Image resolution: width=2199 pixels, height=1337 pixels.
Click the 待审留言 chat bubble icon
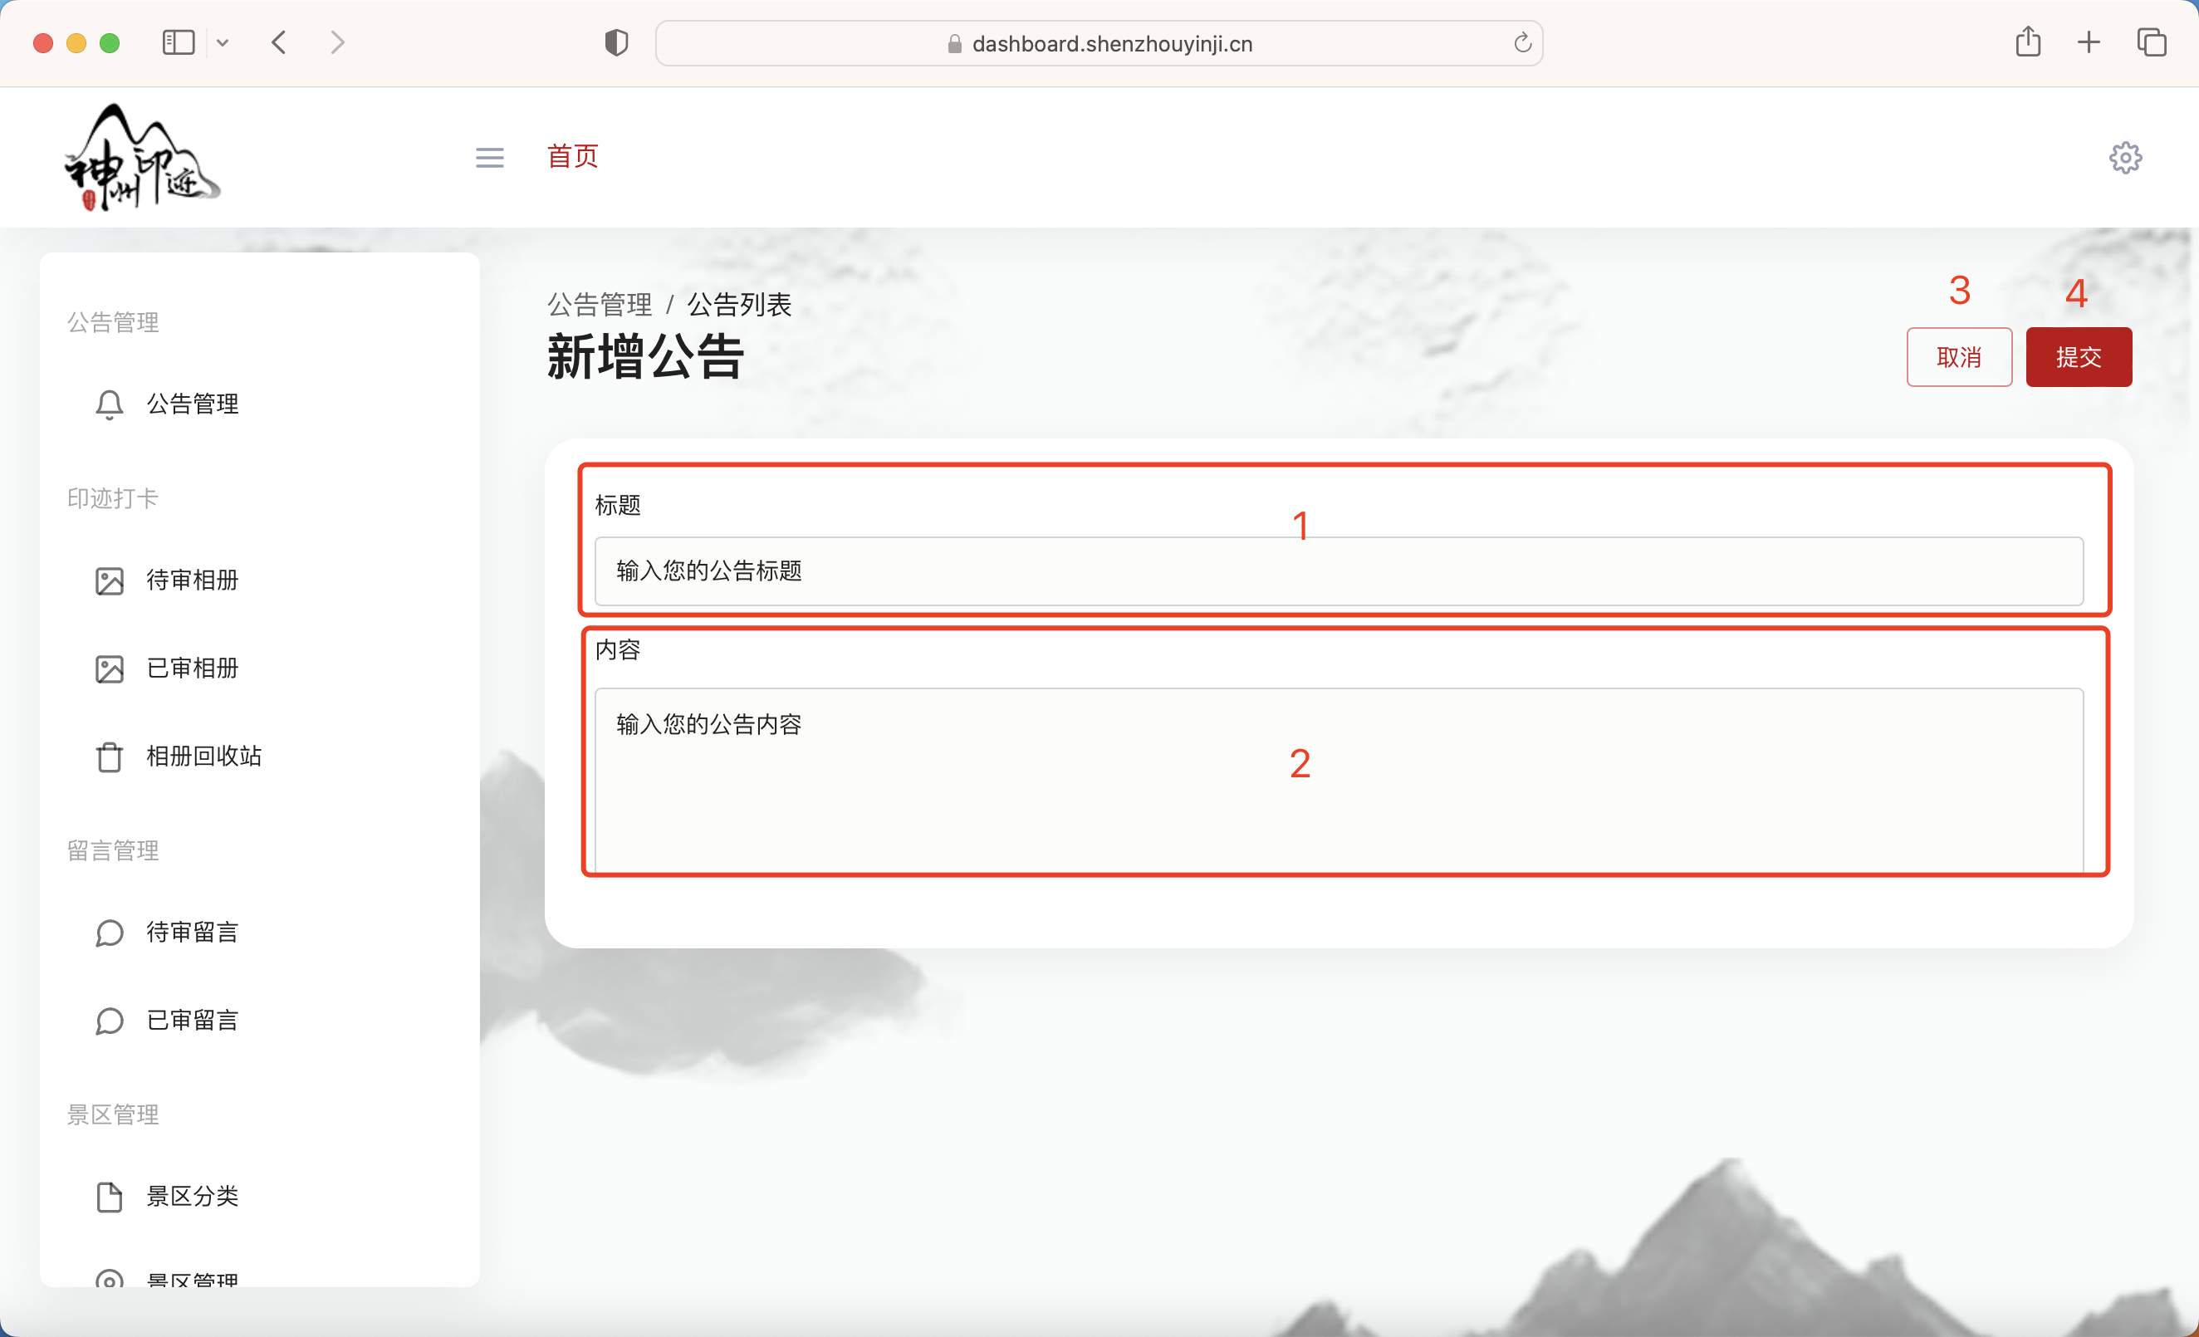coord(109,933)
